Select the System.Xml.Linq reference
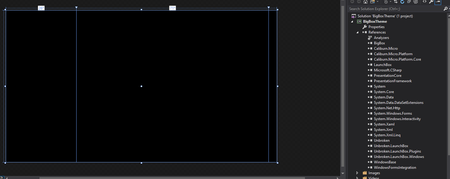450x179 pixels. 386,135
